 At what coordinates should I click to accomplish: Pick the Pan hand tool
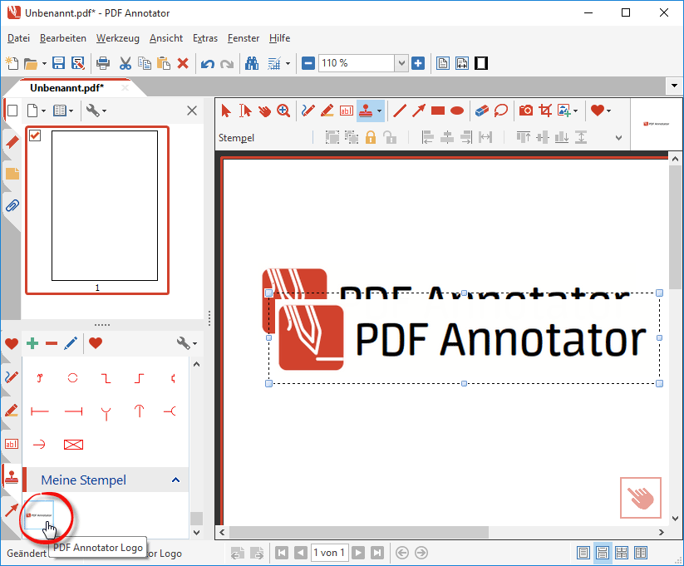264,111
